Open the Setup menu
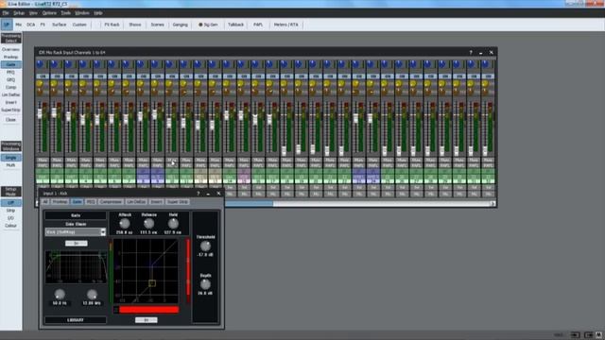605x340 pixels. (x=19, y=13)
